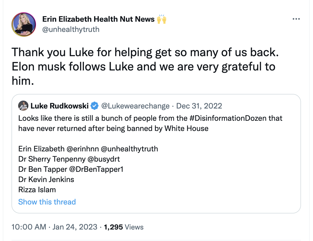Click Erin Elizabeth Health Nut News display name
This screenshot has width=313, height=241.
tap(98, 19)
